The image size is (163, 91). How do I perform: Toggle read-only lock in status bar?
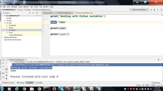(x=159, y=85)
